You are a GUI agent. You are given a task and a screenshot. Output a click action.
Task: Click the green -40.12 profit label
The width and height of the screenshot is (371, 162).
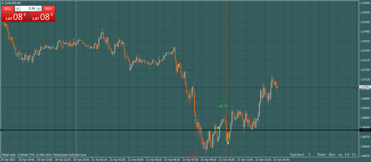[223, 106]
